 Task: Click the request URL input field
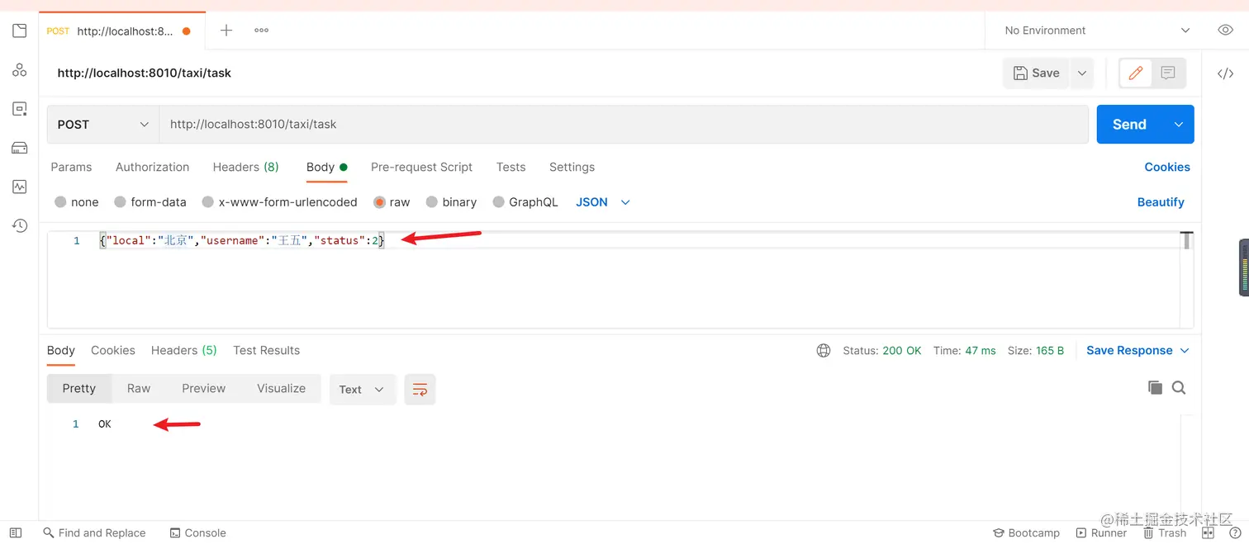(624, 125)
